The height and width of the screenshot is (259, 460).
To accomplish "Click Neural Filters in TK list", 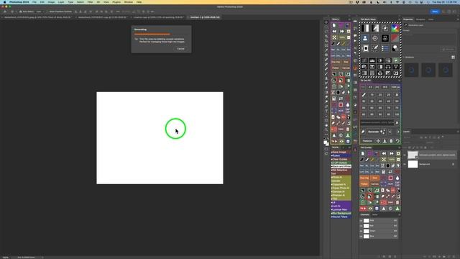I will (x=340, y=217).
